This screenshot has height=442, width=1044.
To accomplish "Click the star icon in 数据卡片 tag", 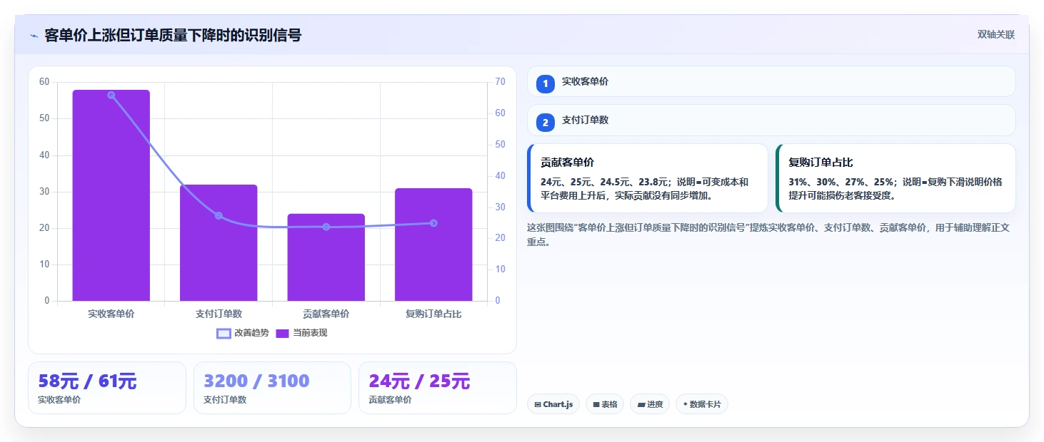I will coord(686,404).
